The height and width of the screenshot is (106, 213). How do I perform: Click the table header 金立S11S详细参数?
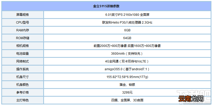[106, 6]
